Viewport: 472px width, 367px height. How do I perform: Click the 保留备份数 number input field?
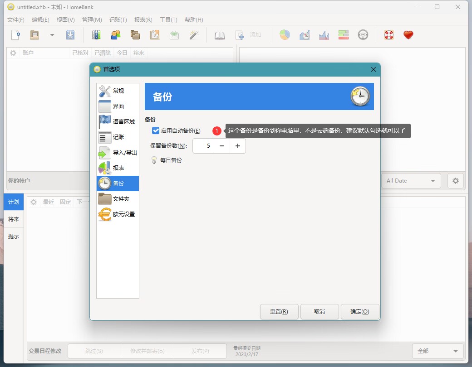[203, 146]
